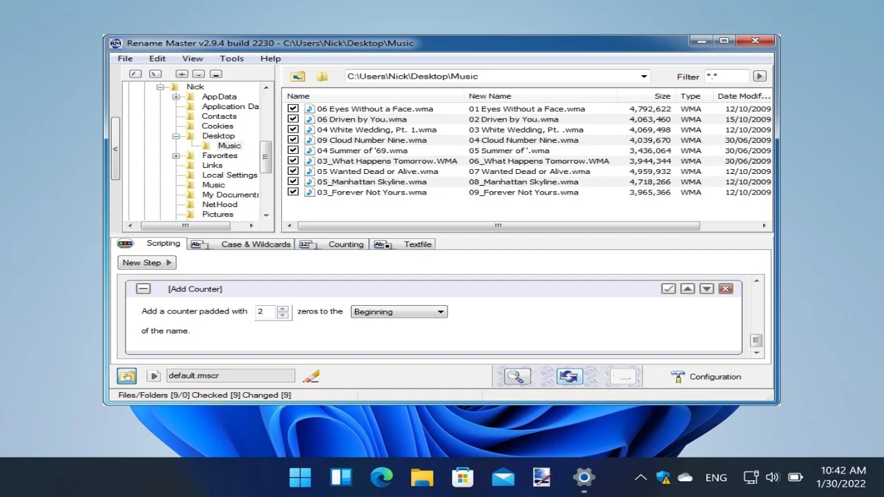Click the undo button beside rename button
This screenshot has height=497, width=884.
click(x=622, y=376)
